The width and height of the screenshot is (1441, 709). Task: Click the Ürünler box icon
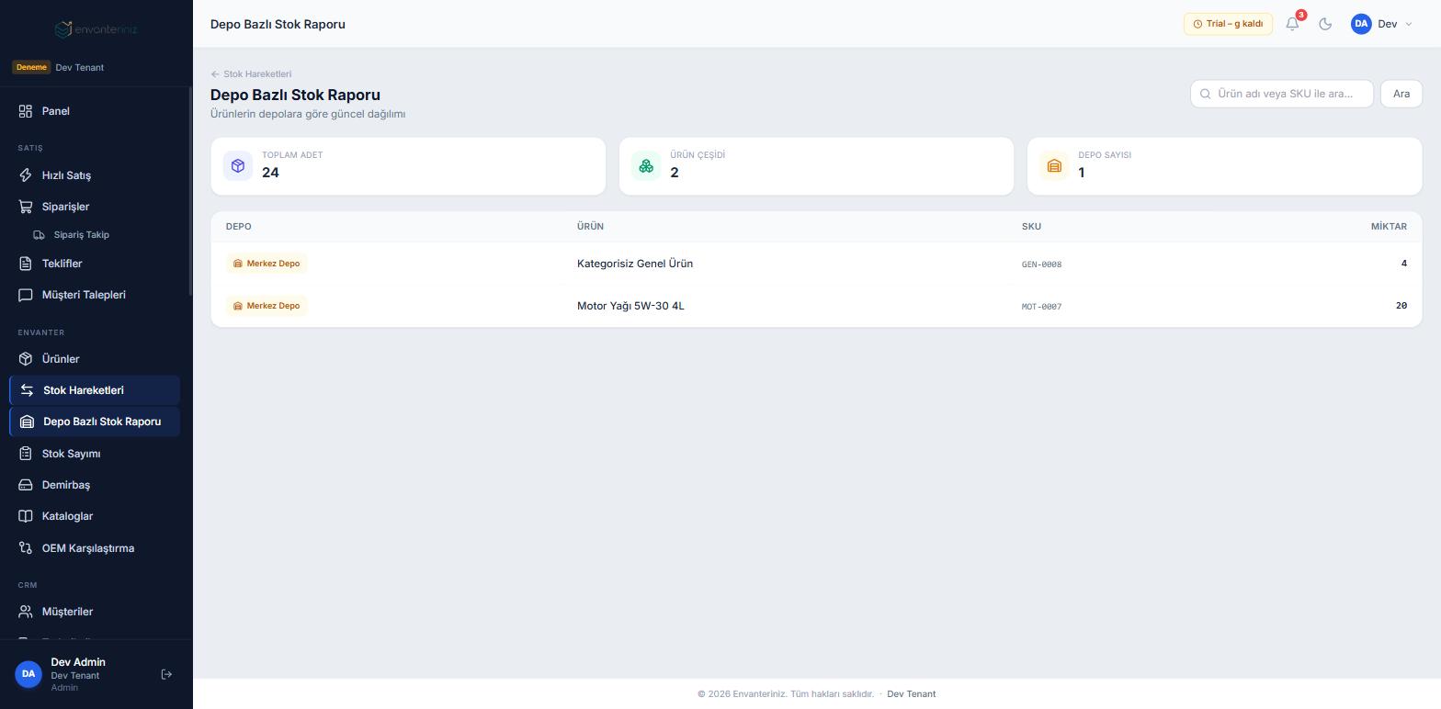tap(26, 359)
